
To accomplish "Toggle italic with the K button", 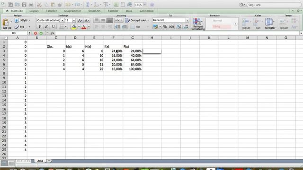I will [x=46, y=27].
